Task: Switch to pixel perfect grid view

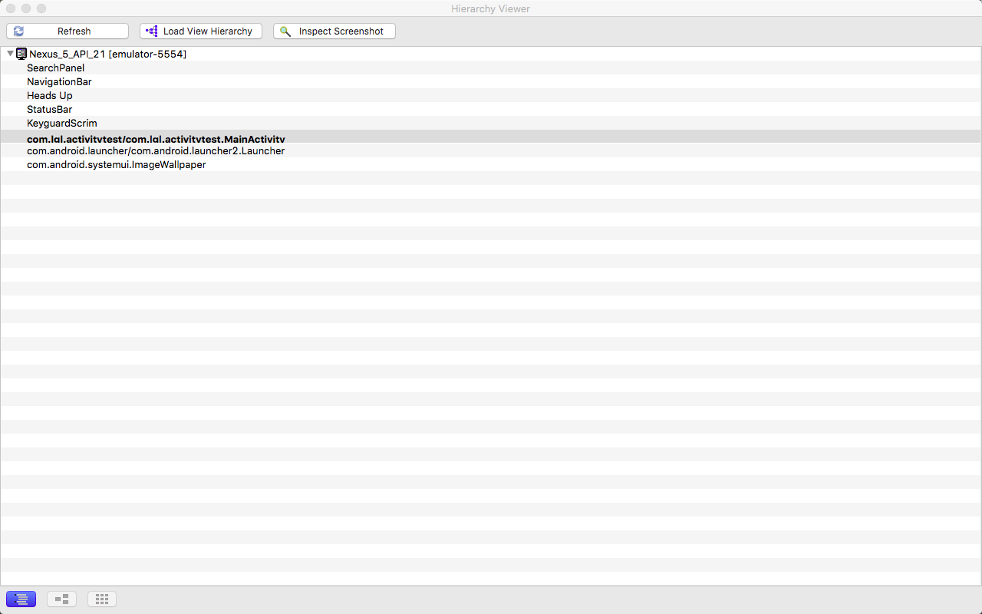Action: [102, 599]
